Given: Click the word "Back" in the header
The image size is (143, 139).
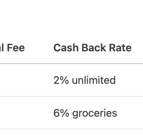Looking at the screenshot, I should 94,48.
